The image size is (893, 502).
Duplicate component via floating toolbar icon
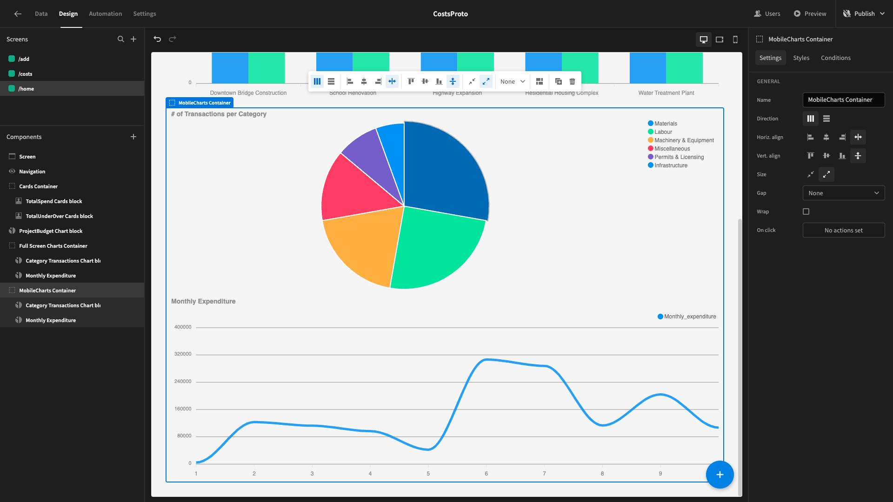(x=559, y=81)
